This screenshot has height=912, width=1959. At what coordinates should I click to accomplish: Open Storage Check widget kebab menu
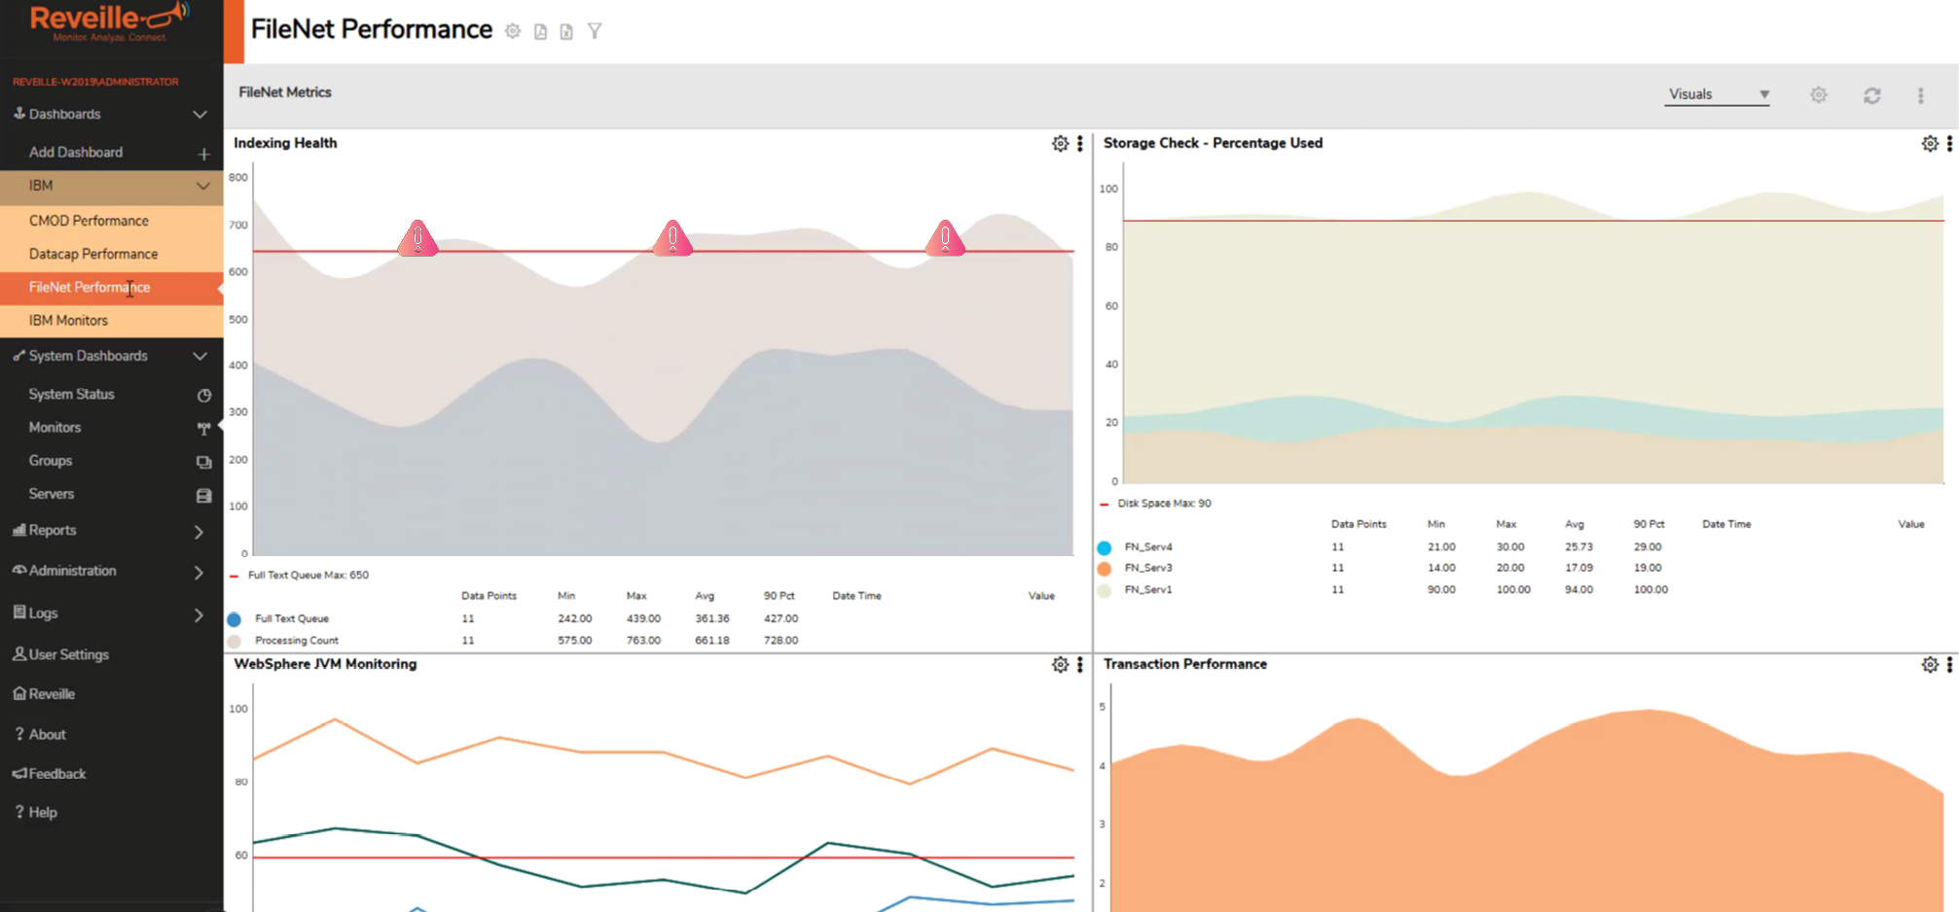pos(1949,144)
